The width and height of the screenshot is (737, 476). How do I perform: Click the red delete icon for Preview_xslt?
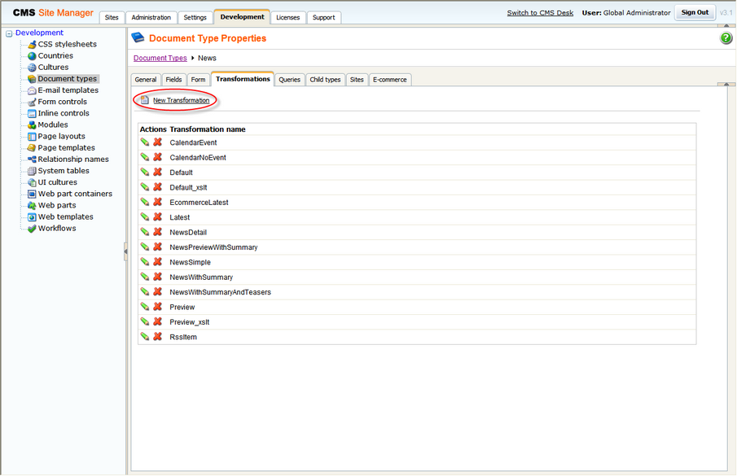click(157, 321)
